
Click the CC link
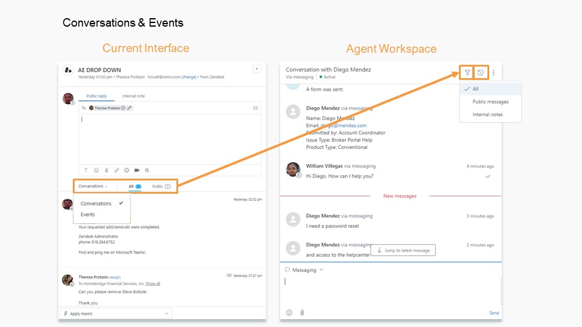pyautogui.click(x=256, y=108)
